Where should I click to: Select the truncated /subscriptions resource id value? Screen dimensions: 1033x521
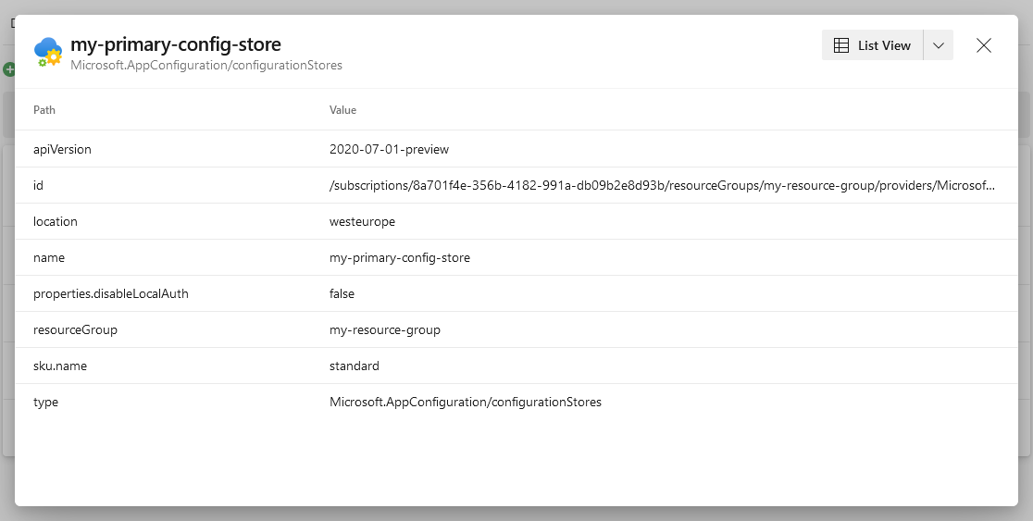point(662,186)
